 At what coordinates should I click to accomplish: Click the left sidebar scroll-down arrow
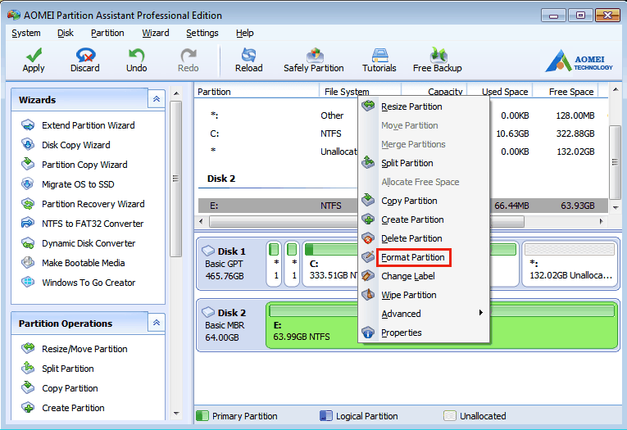pyautogui.click(x=176, y=414)
